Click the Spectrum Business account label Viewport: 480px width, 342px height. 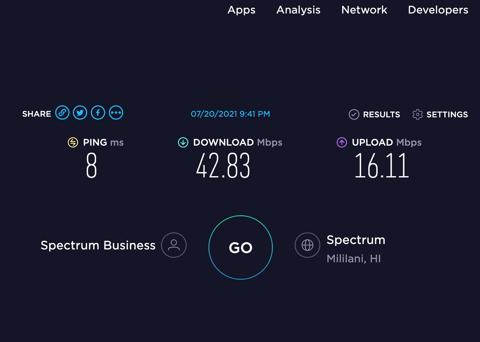[x=98, y=245]
